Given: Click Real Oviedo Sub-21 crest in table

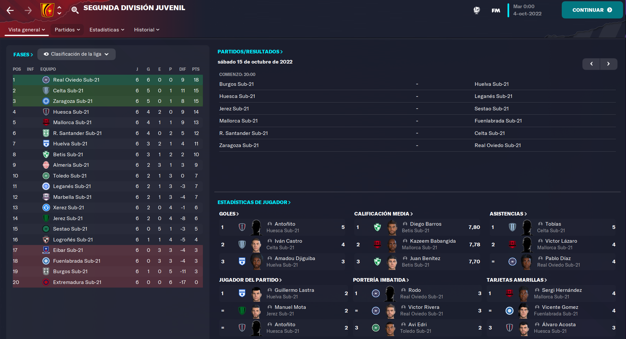Looking at the screenshot, I should pos(46,80).
